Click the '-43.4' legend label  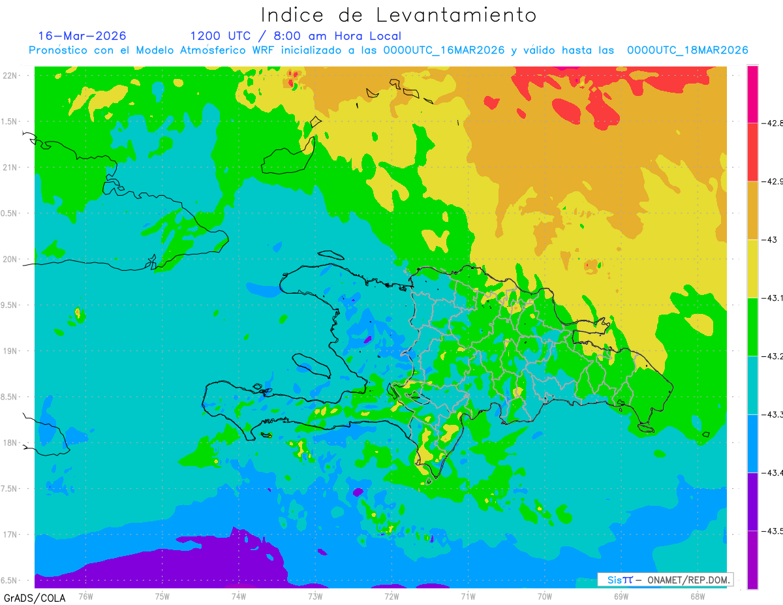(773, 472)
